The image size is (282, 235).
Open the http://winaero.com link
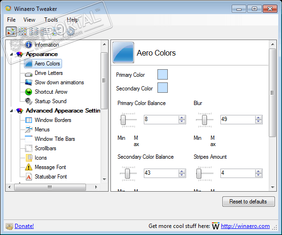pyautogui.click(x=245, y=226)
